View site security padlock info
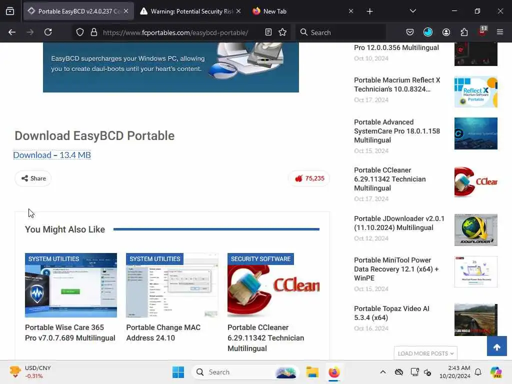The image size is (512, 384). 94,32
